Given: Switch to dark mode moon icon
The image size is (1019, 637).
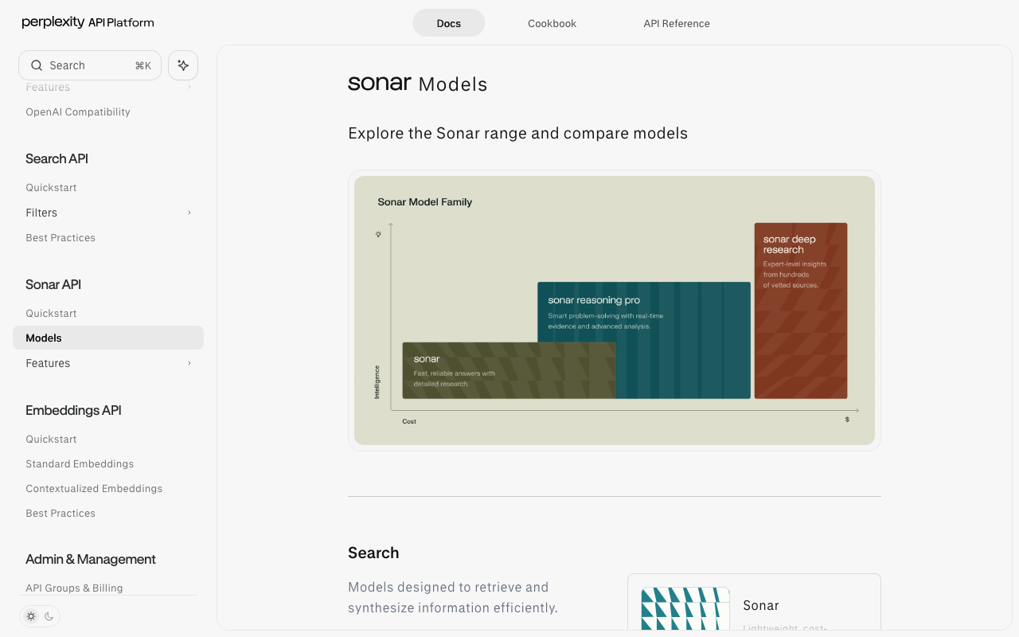Looking at the screenshot, I should 49,616.
